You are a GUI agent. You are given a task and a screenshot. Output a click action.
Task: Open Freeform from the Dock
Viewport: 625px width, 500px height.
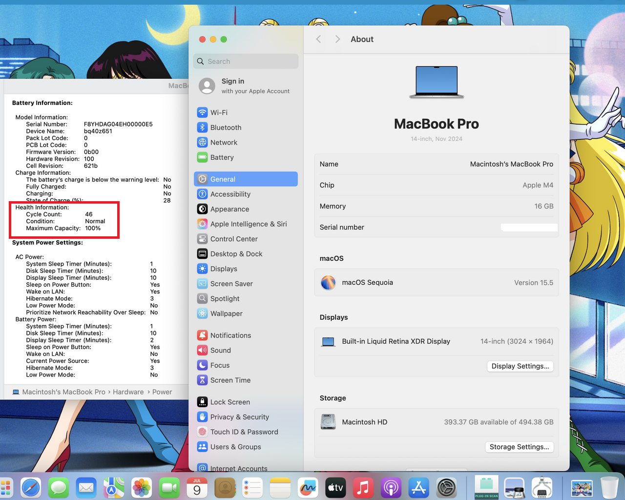pos(308,487)
